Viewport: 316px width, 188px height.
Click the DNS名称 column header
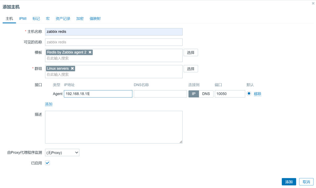(x=141, y=85)
